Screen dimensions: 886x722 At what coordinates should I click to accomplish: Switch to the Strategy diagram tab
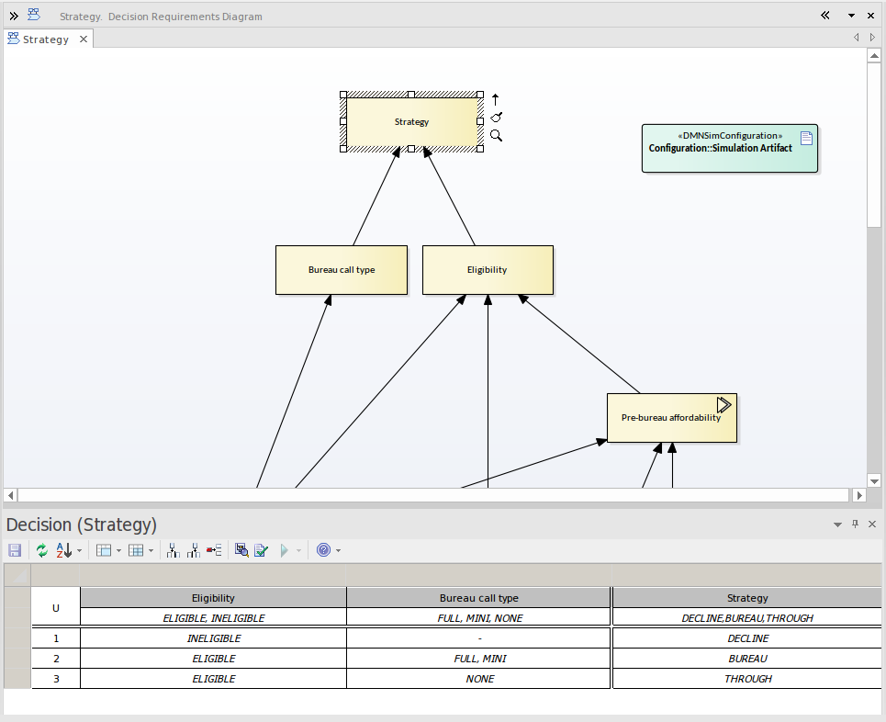point(46,39)
